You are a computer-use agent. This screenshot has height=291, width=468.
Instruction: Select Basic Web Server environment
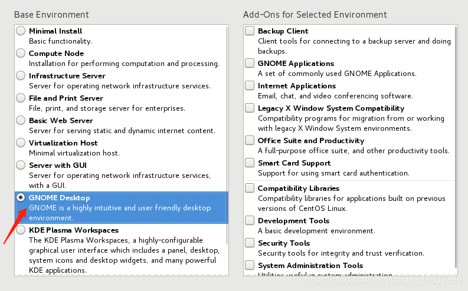point(21,120)
